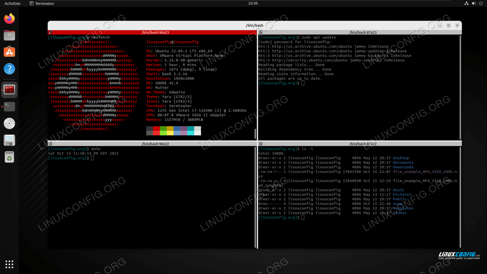Viewport: 487px width, 274px height.
Task: Click the empty prompt after apt update output
Action: click(281, 83)
